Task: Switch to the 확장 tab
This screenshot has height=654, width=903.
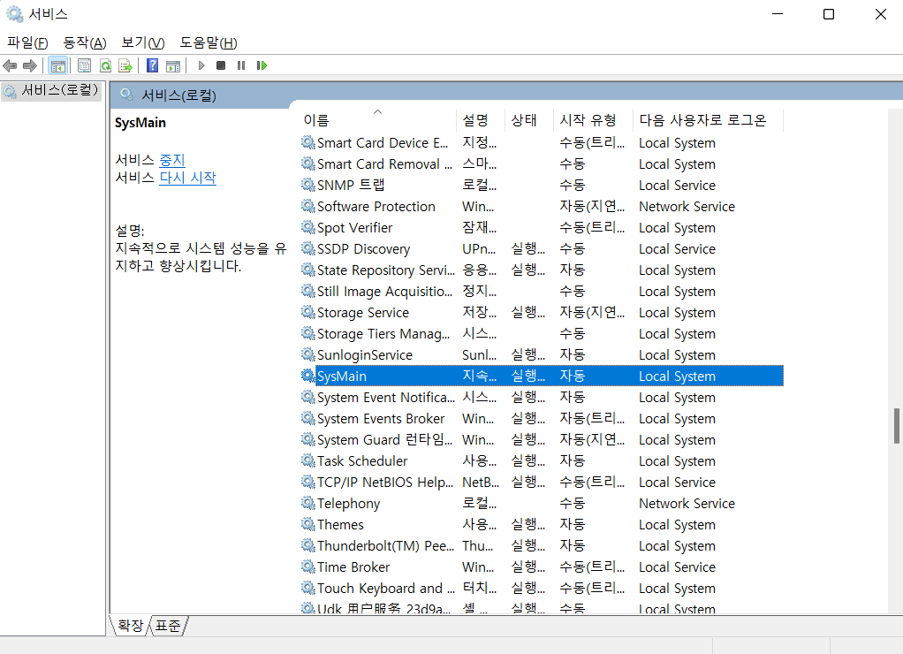Action: point(129,625)
